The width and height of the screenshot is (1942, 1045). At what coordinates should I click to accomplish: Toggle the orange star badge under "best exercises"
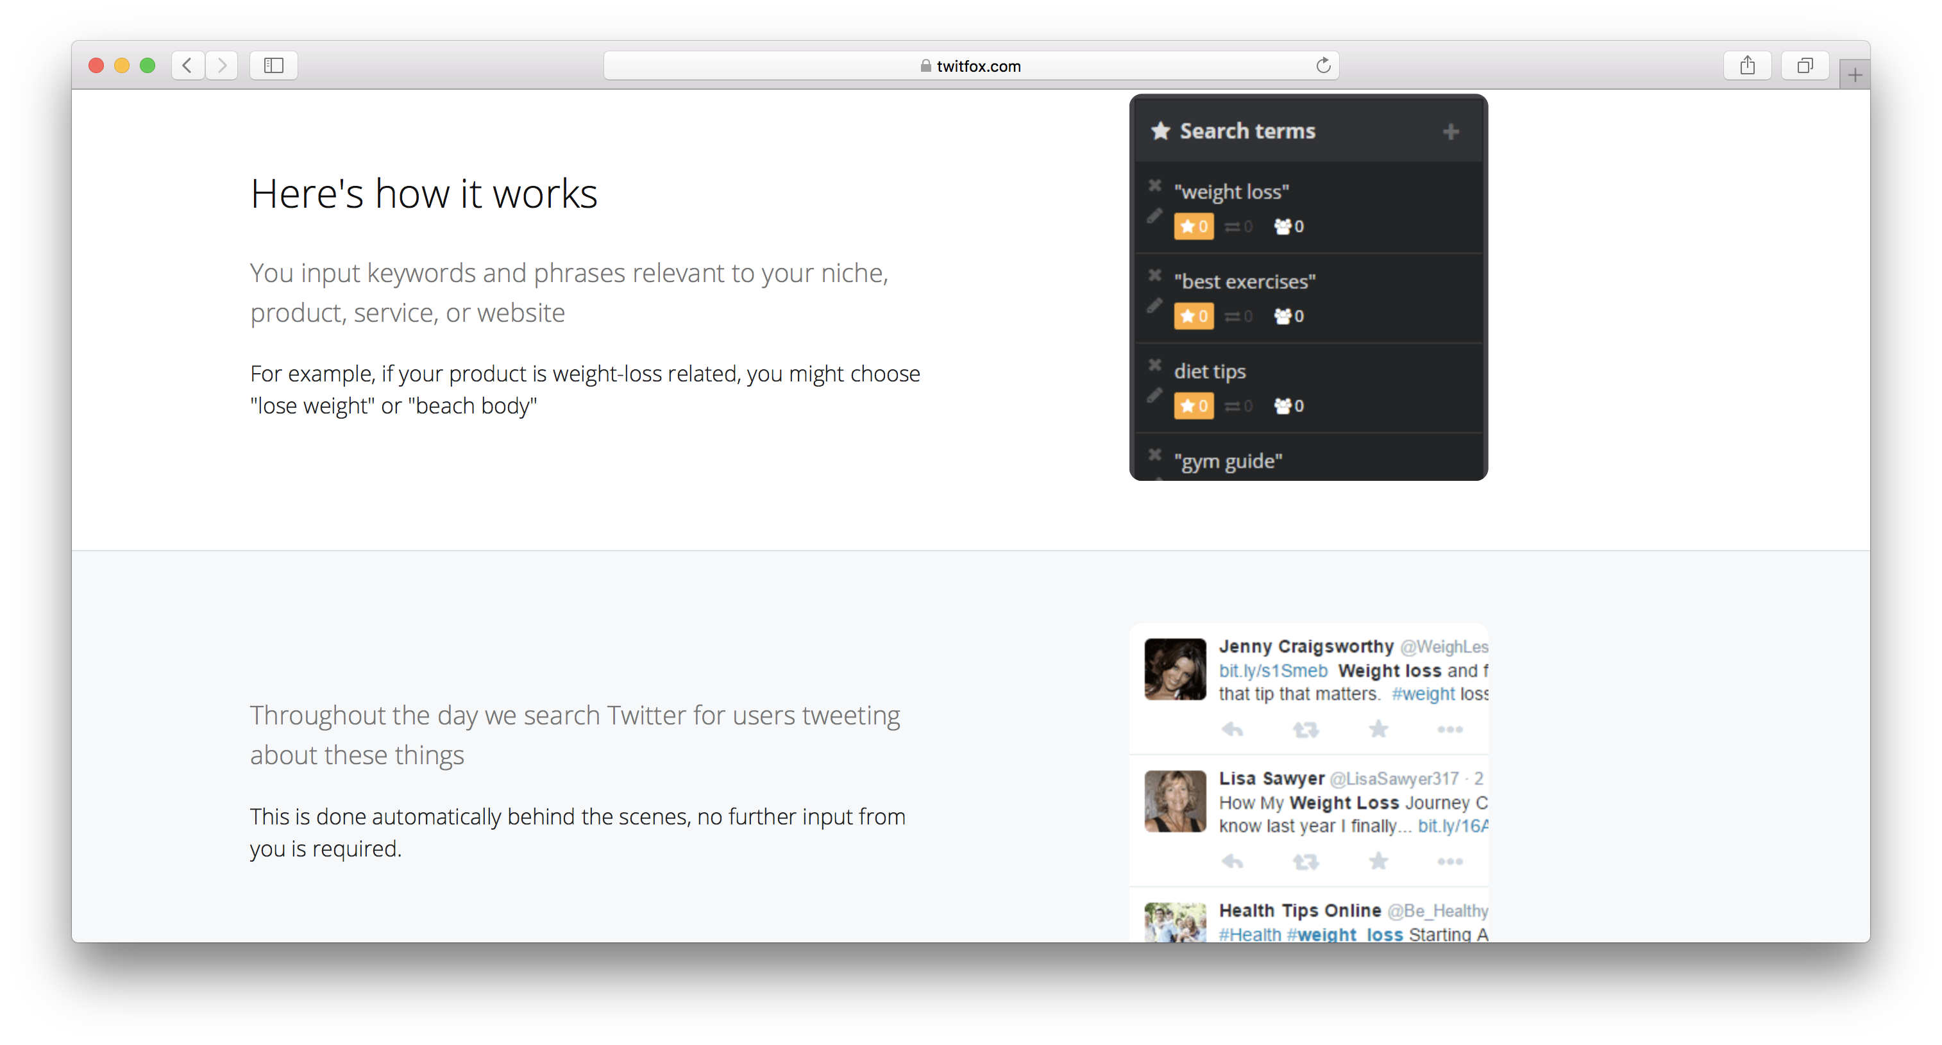(1194, 315)
